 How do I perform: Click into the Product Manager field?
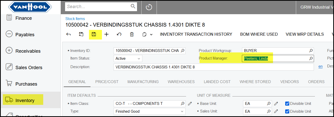coord(275,58)
